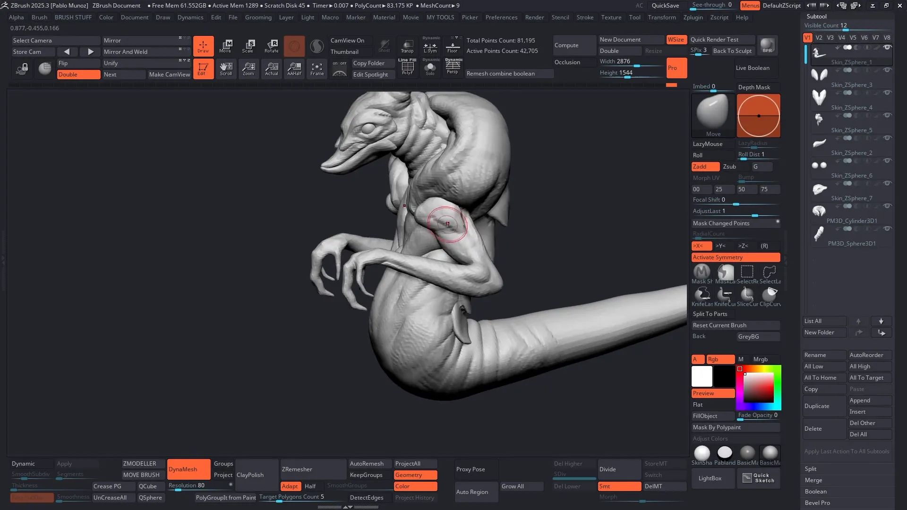This screenshot has height=510, width=907.
Task: Select the Scale transform tool icon
Action: [248, 45]
